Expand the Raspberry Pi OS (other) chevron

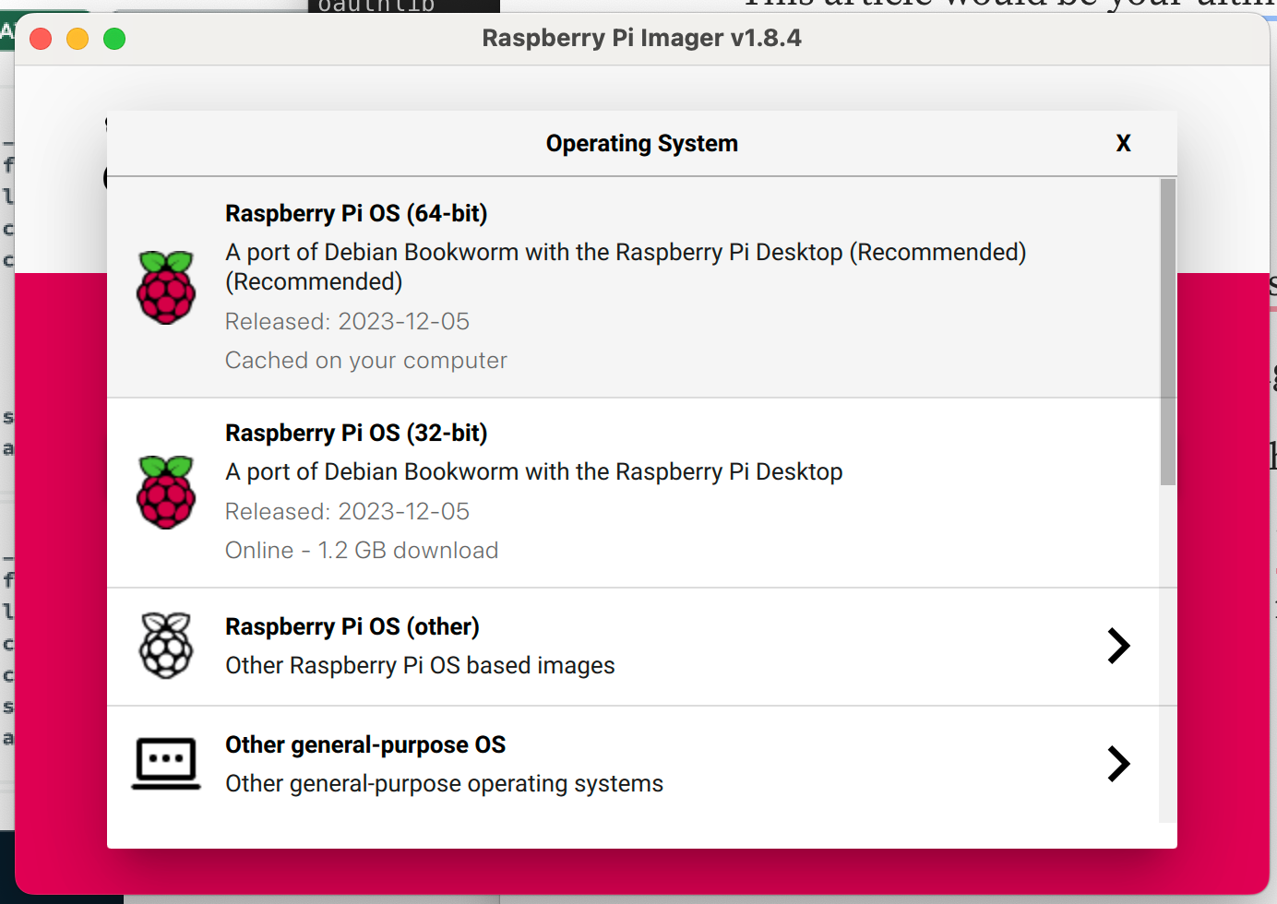point(1118,646)
